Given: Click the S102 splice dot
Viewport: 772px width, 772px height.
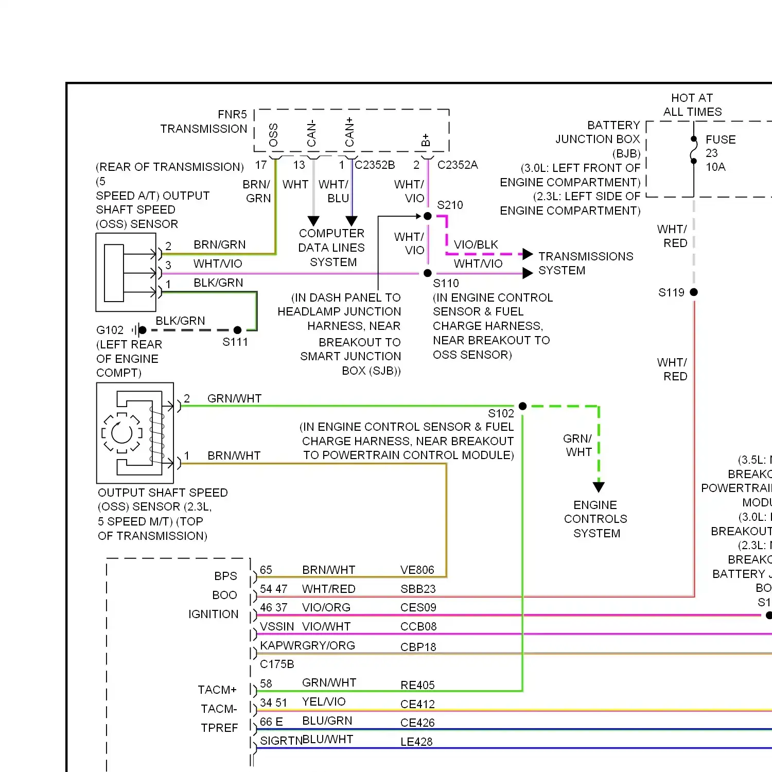Looking at the screenshot, I should coord(522,406).
